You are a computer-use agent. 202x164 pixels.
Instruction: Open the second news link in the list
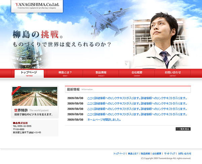[137, 104]
